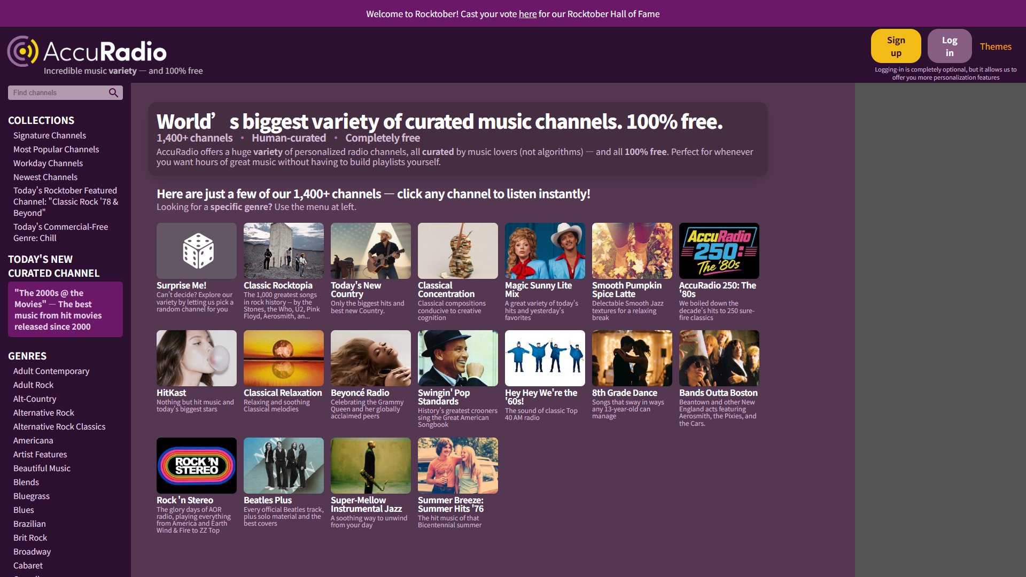Open the Brit Rock genre
Image resolution: width=1026 pixels, height=577 pixels.
coord(30,538)
